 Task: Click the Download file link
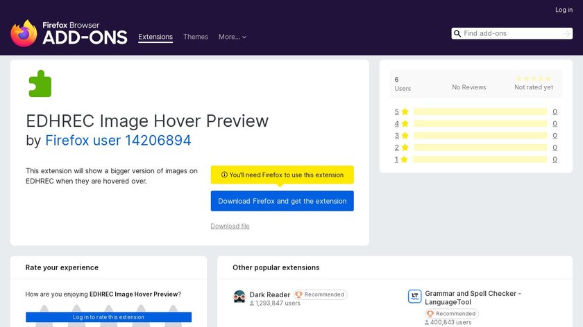[x=230, y=226]
